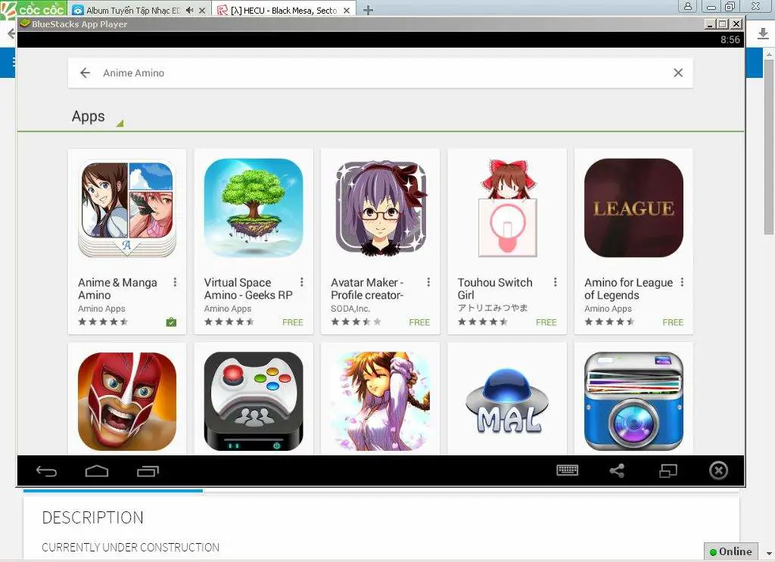Mute audio on Album Tuyển Tập tab
The width and height of the screenshot is (775, 562).
point(189,10)
